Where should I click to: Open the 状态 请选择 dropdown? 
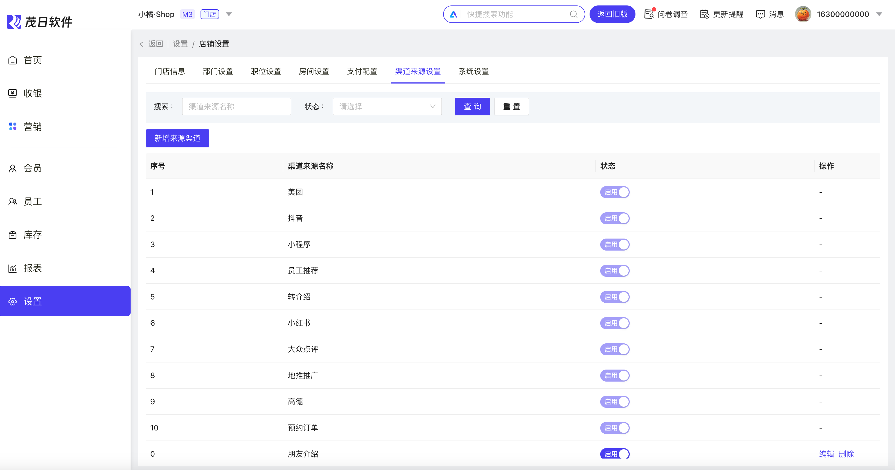387,106
